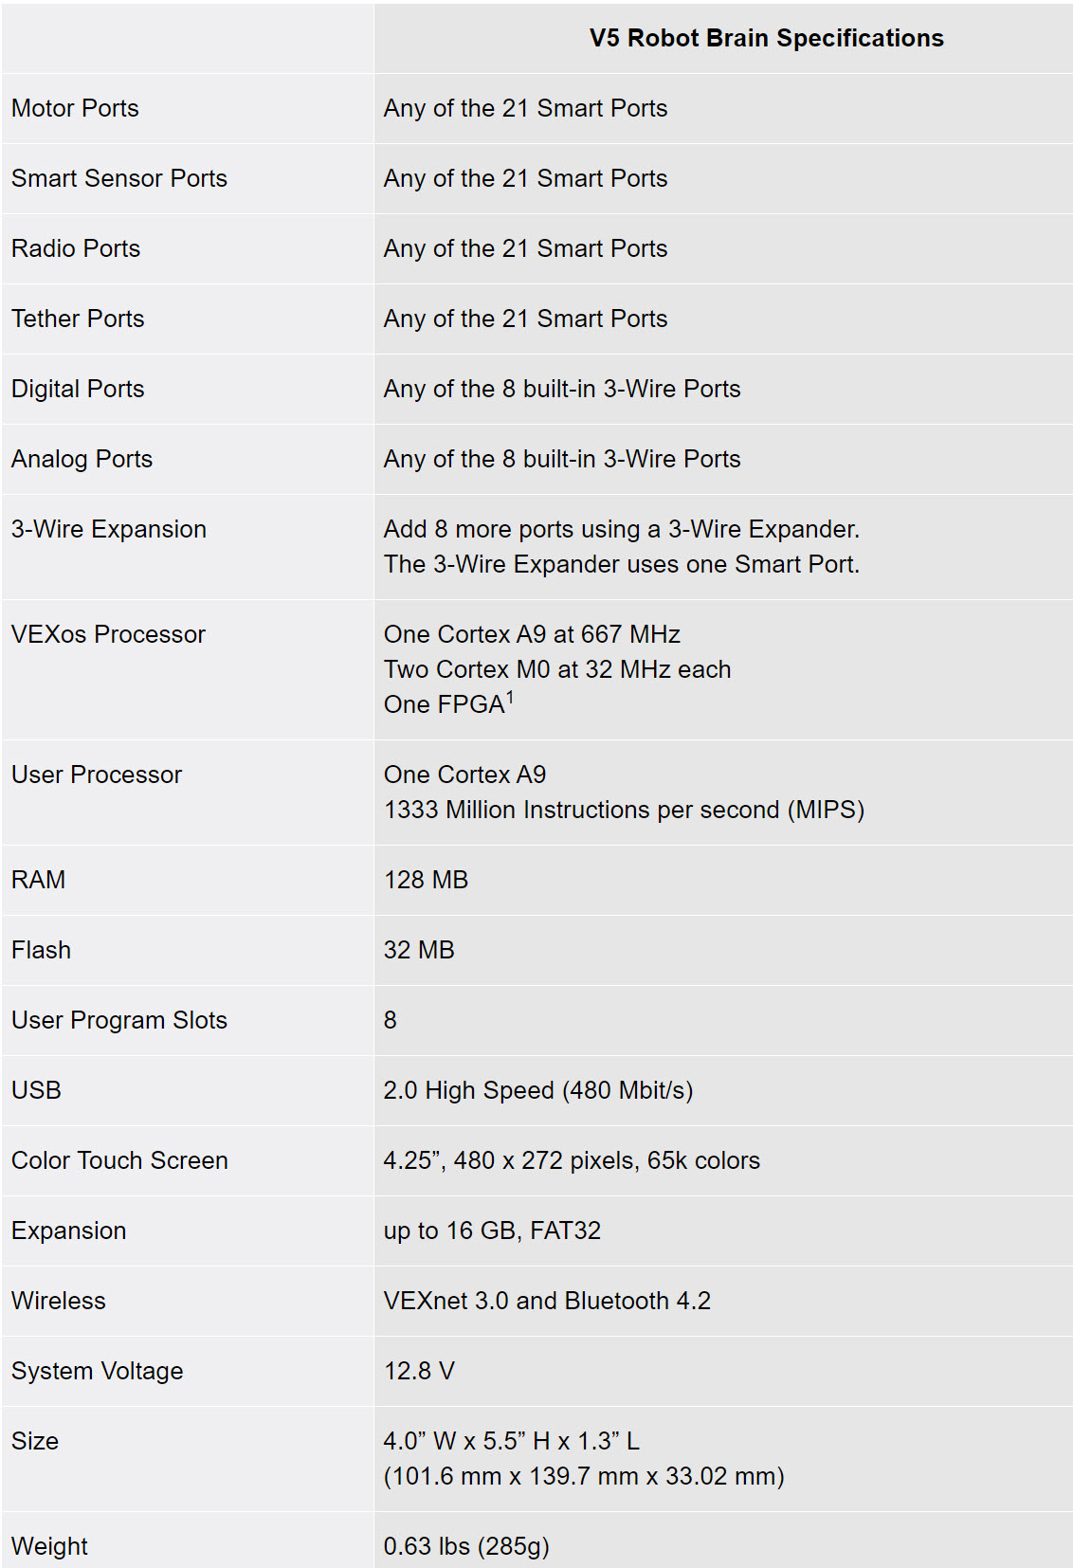1073x1568 pixels.
Task: Click the 128 MB RAM value
Action: 426,880
